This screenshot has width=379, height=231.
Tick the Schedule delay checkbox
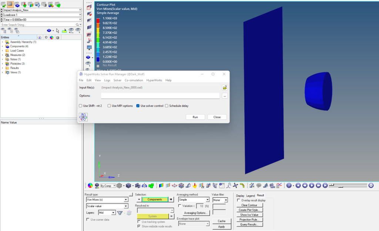pos(167,106)
